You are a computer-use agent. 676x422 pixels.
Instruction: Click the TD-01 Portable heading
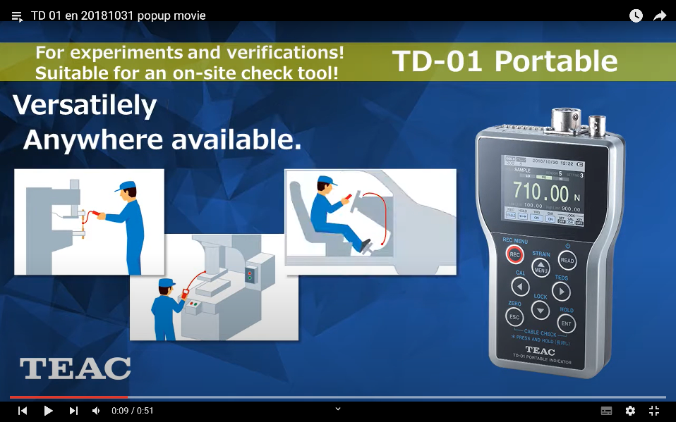click(x=505, y=61)
